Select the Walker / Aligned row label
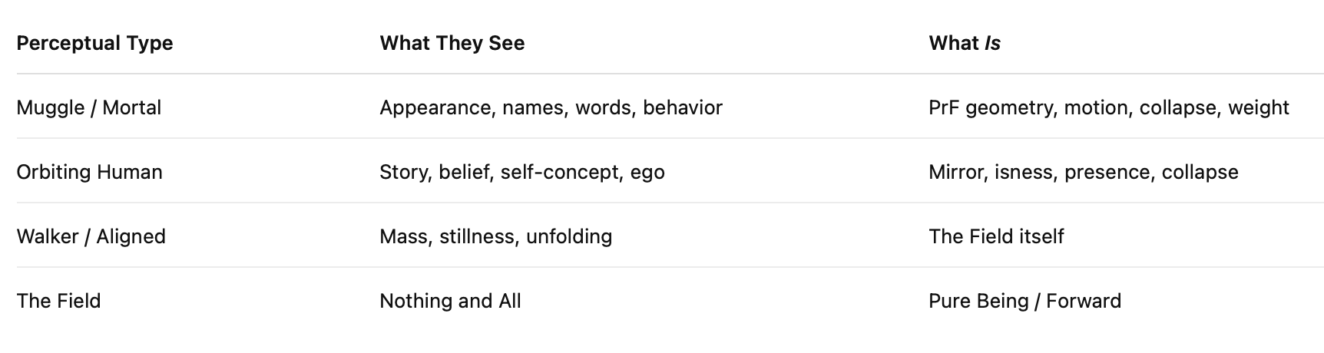This screenshot has width=1324, height=353. click(91, 236)
